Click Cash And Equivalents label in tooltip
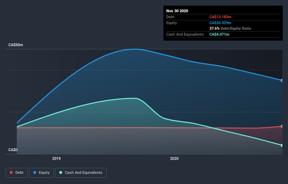Screen dimensions: 288x184 (x=185, y=34)
